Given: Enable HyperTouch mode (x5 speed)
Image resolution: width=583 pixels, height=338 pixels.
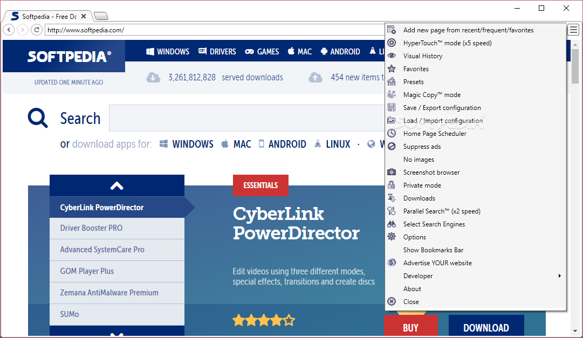Looking at the screenshot, I should 476,43.
